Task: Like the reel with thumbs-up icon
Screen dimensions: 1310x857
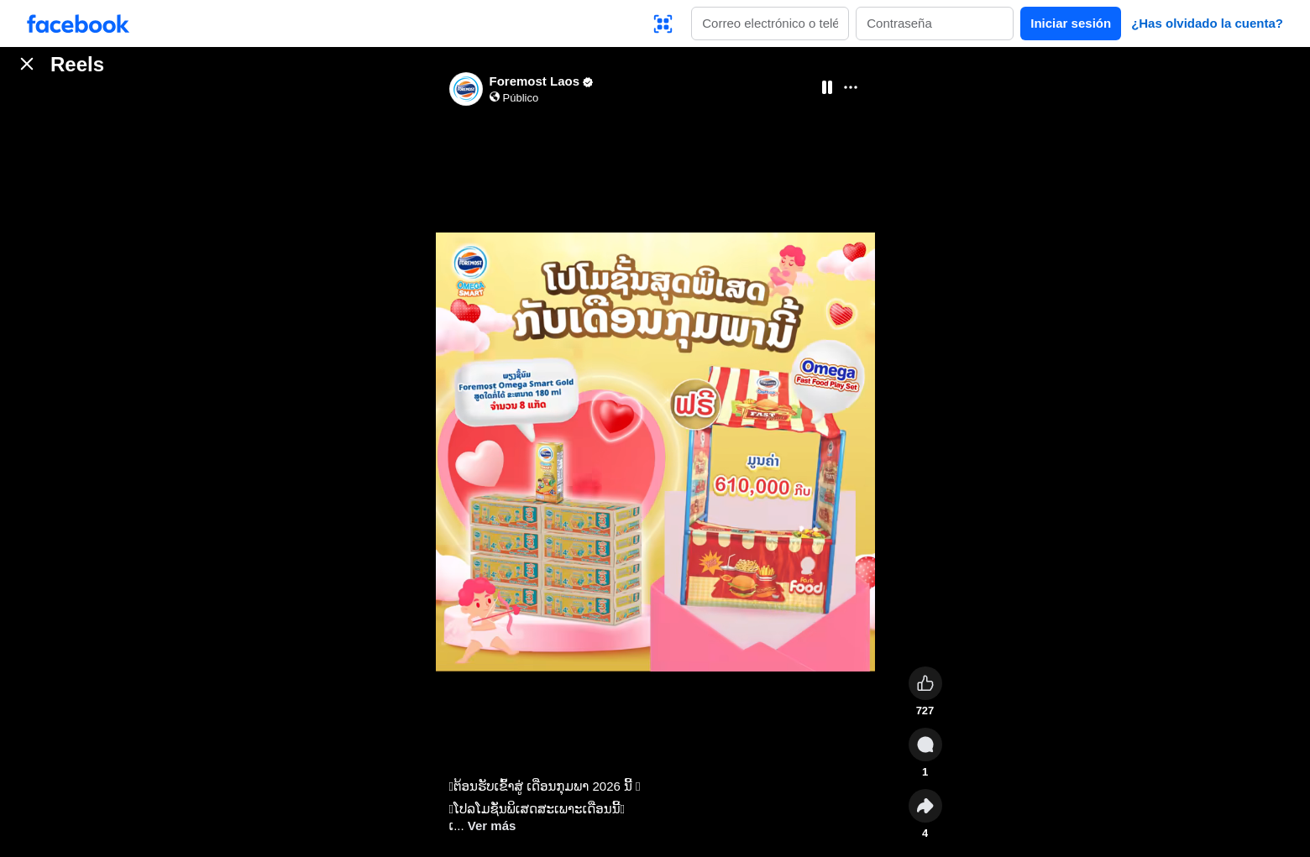Action: pyautogui.click(x=925, y=683)
